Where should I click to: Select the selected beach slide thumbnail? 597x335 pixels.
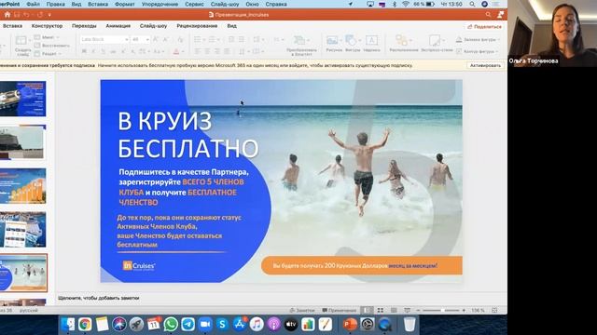[x=23, y=273]
